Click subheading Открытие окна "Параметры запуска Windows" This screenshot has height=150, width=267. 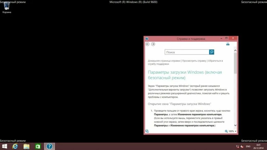coord(179,104)
